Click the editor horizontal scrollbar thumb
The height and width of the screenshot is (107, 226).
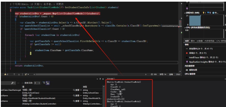76,74
